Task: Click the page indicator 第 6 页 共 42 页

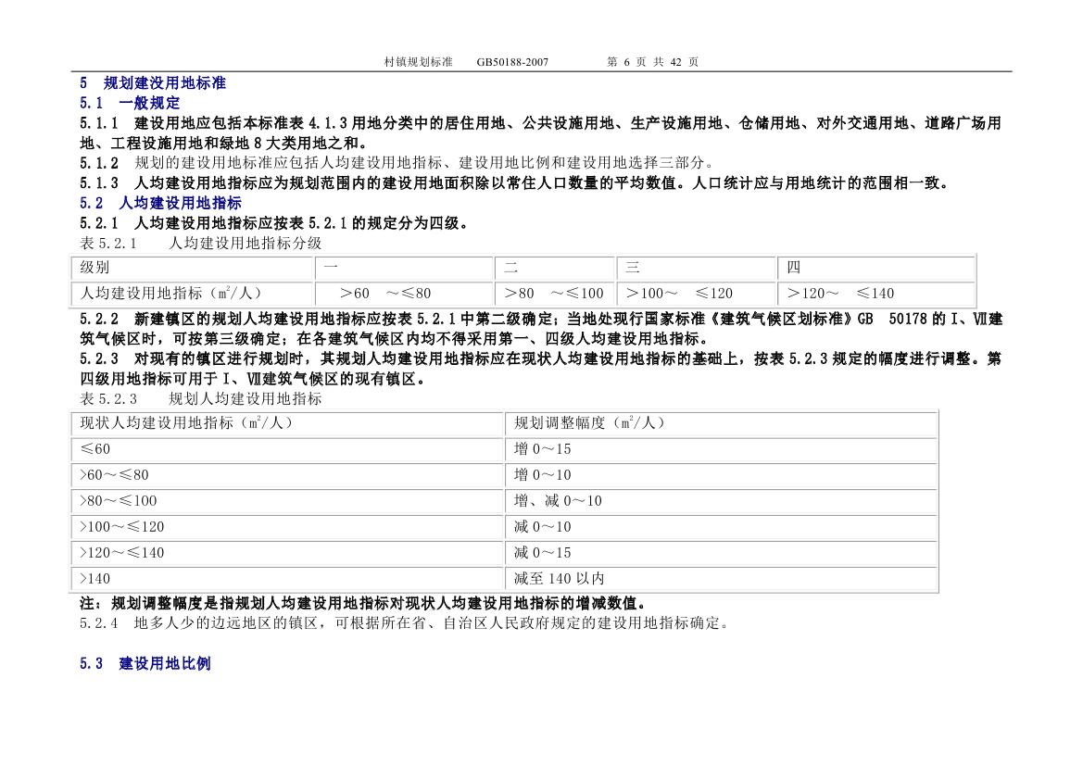Action: [x=653, y=61]
